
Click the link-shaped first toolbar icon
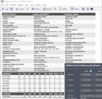[3, 9]
